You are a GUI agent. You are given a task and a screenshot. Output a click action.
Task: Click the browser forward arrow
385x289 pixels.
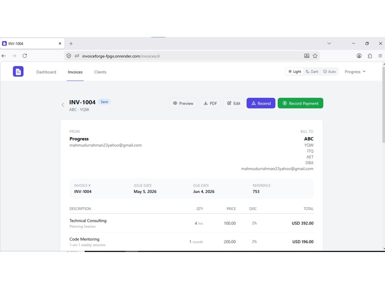[x=14, y=56]
